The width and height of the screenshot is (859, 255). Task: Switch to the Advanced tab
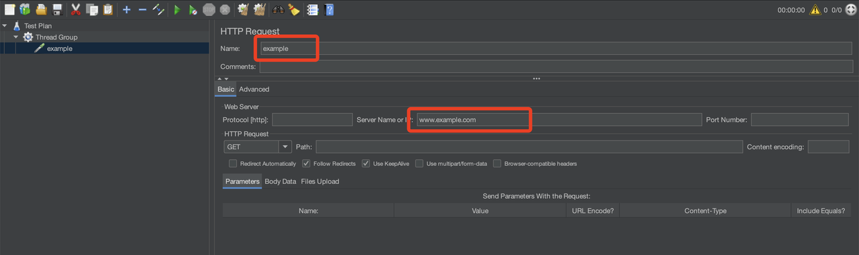click(254, 89)
